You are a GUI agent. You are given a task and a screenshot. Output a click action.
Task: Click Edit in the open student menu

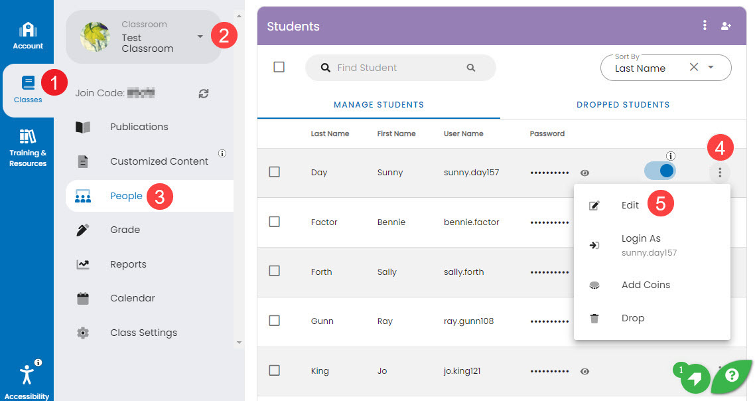pyautogui.click(x=630, y=205)
